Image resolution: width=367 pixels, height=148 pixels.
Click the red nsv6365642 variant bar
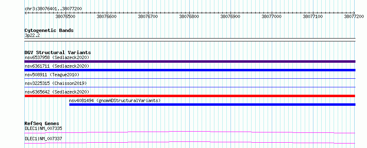[x=190, y=96]
